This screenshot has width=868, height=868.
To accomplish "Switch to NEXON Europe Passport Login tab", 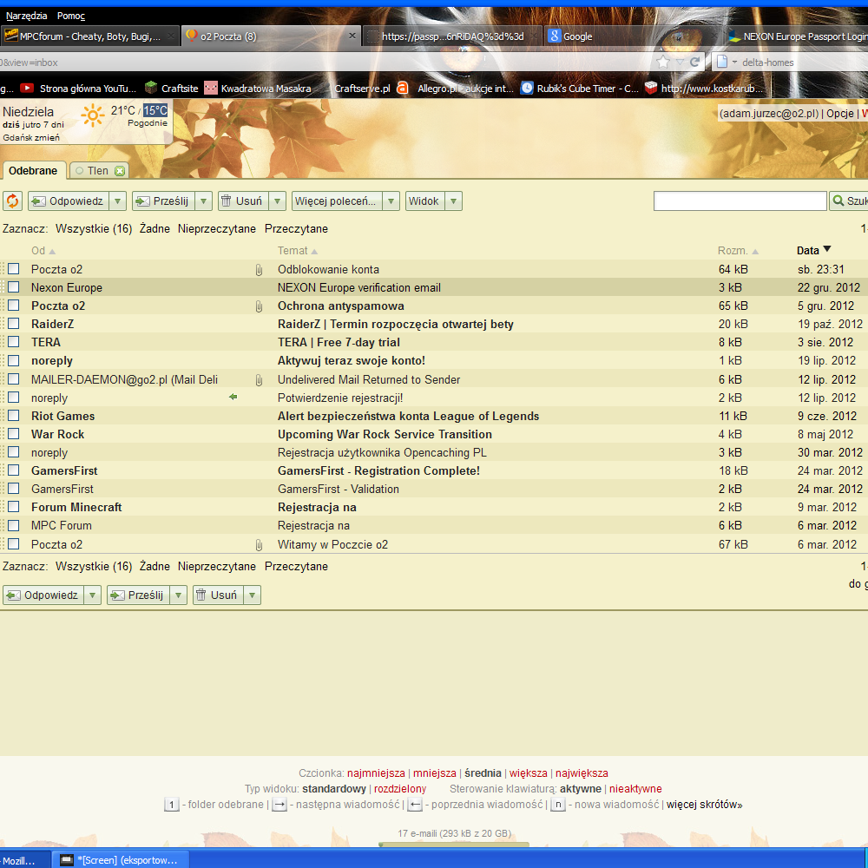I will click(797, 36).
